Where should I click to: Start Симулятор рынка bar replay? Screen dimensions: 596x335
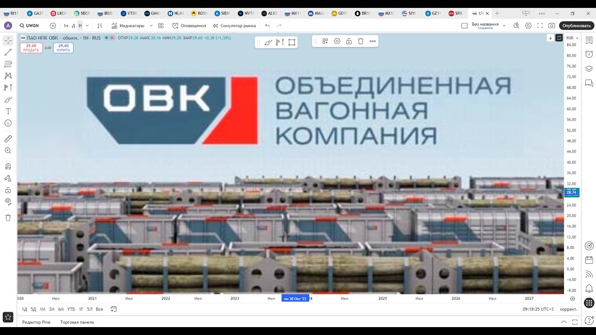[x=234, y=26]
